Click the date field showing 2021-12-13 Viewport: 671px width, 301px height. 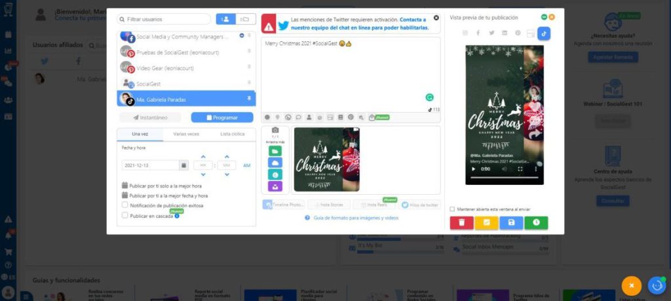click(x=150, y=165)
